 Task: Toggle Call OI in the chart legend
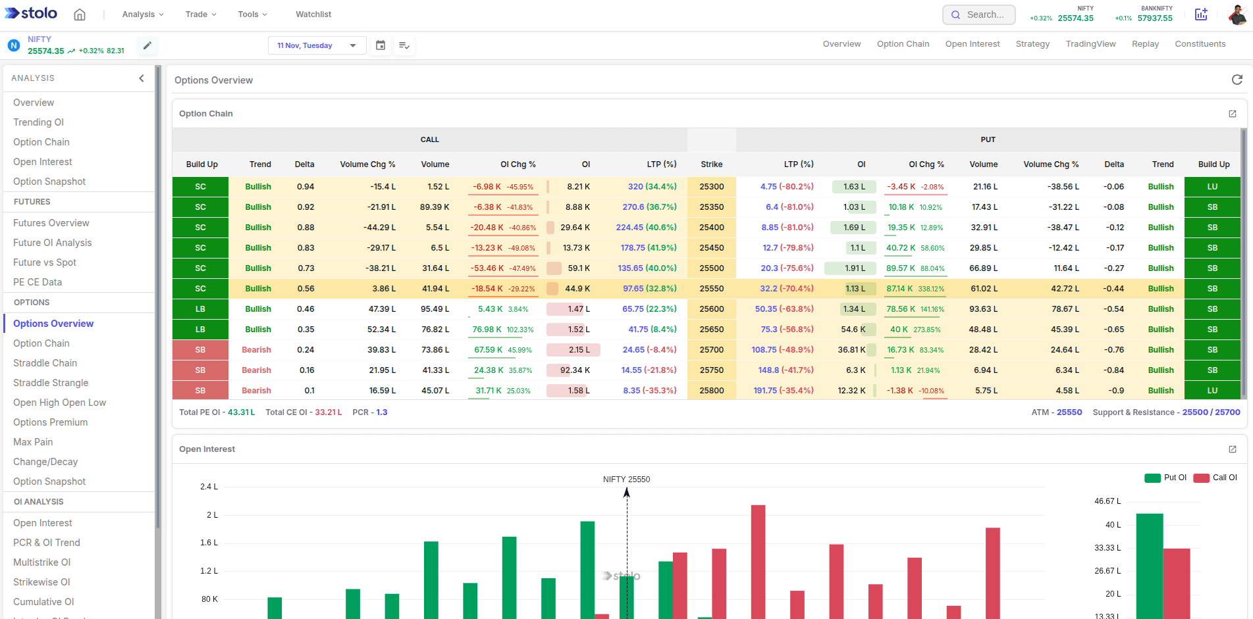1223,478
